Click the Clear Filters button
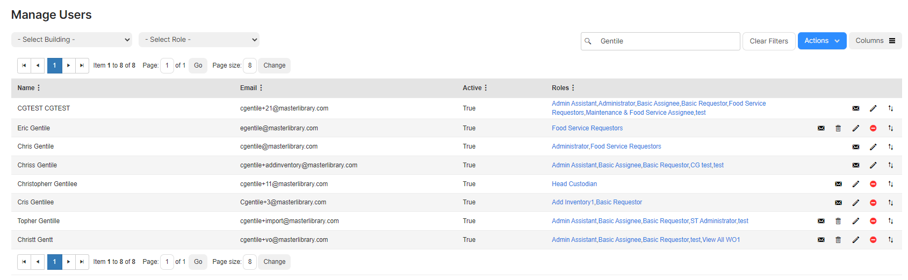 coord(769,41)
